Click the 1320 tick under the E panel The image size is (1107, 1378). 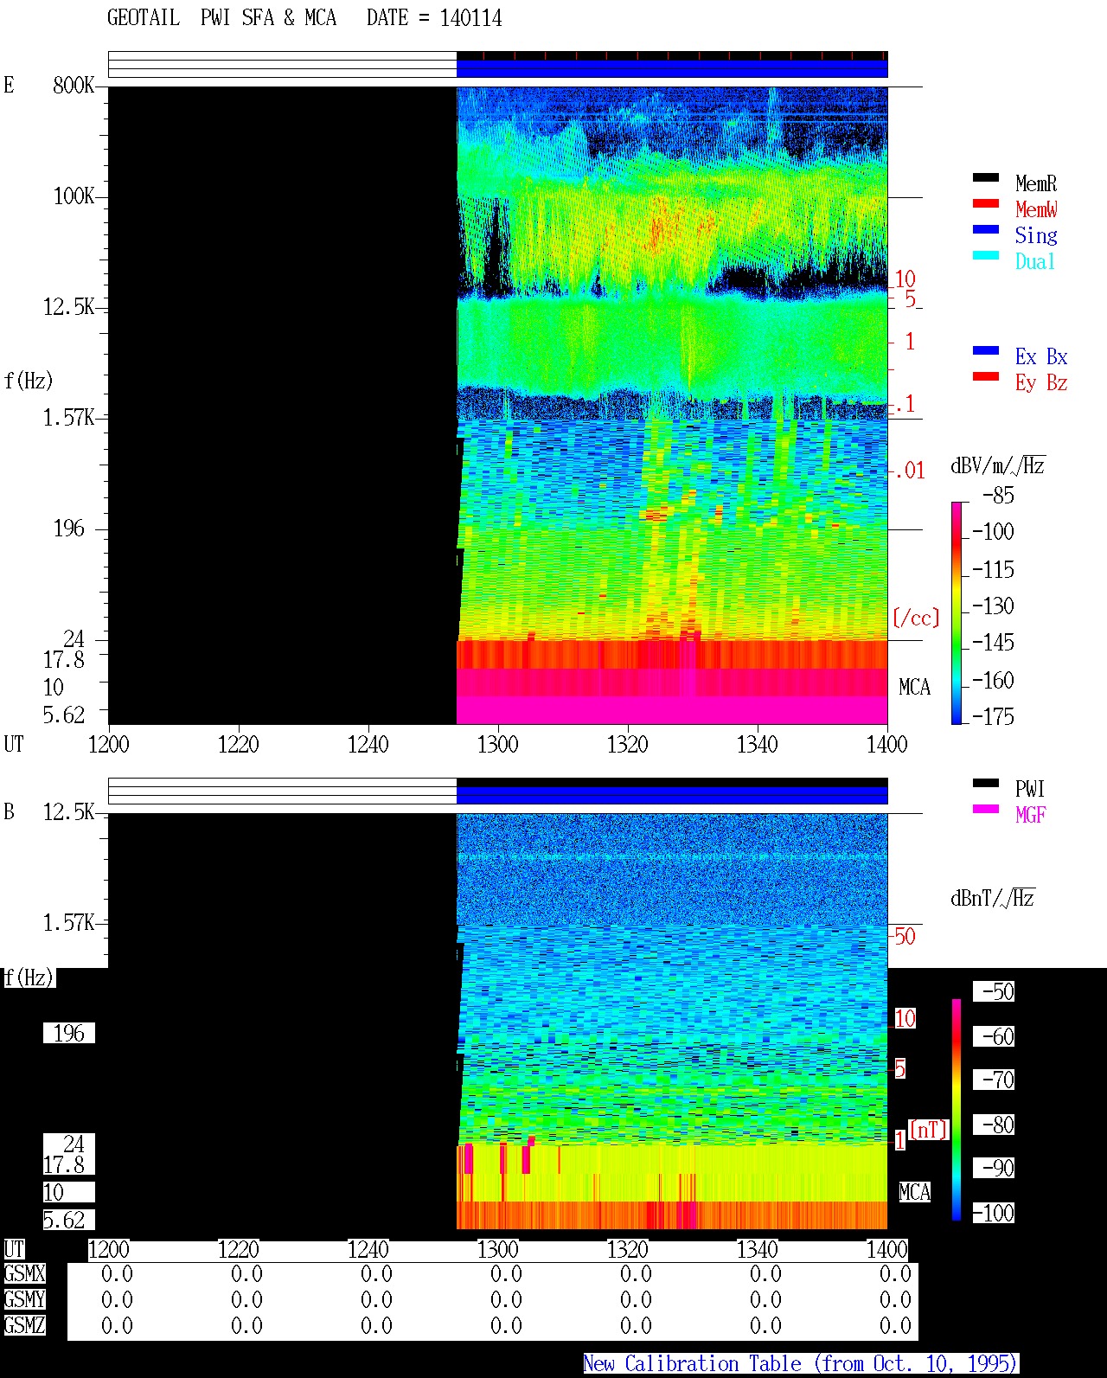click(628, 744)
